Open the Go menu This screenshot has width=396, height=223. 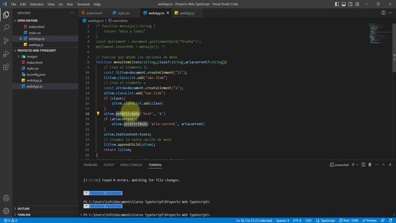61,4
